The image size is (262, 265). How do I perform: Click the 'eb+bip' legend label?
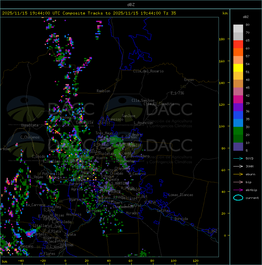(251, 190)
